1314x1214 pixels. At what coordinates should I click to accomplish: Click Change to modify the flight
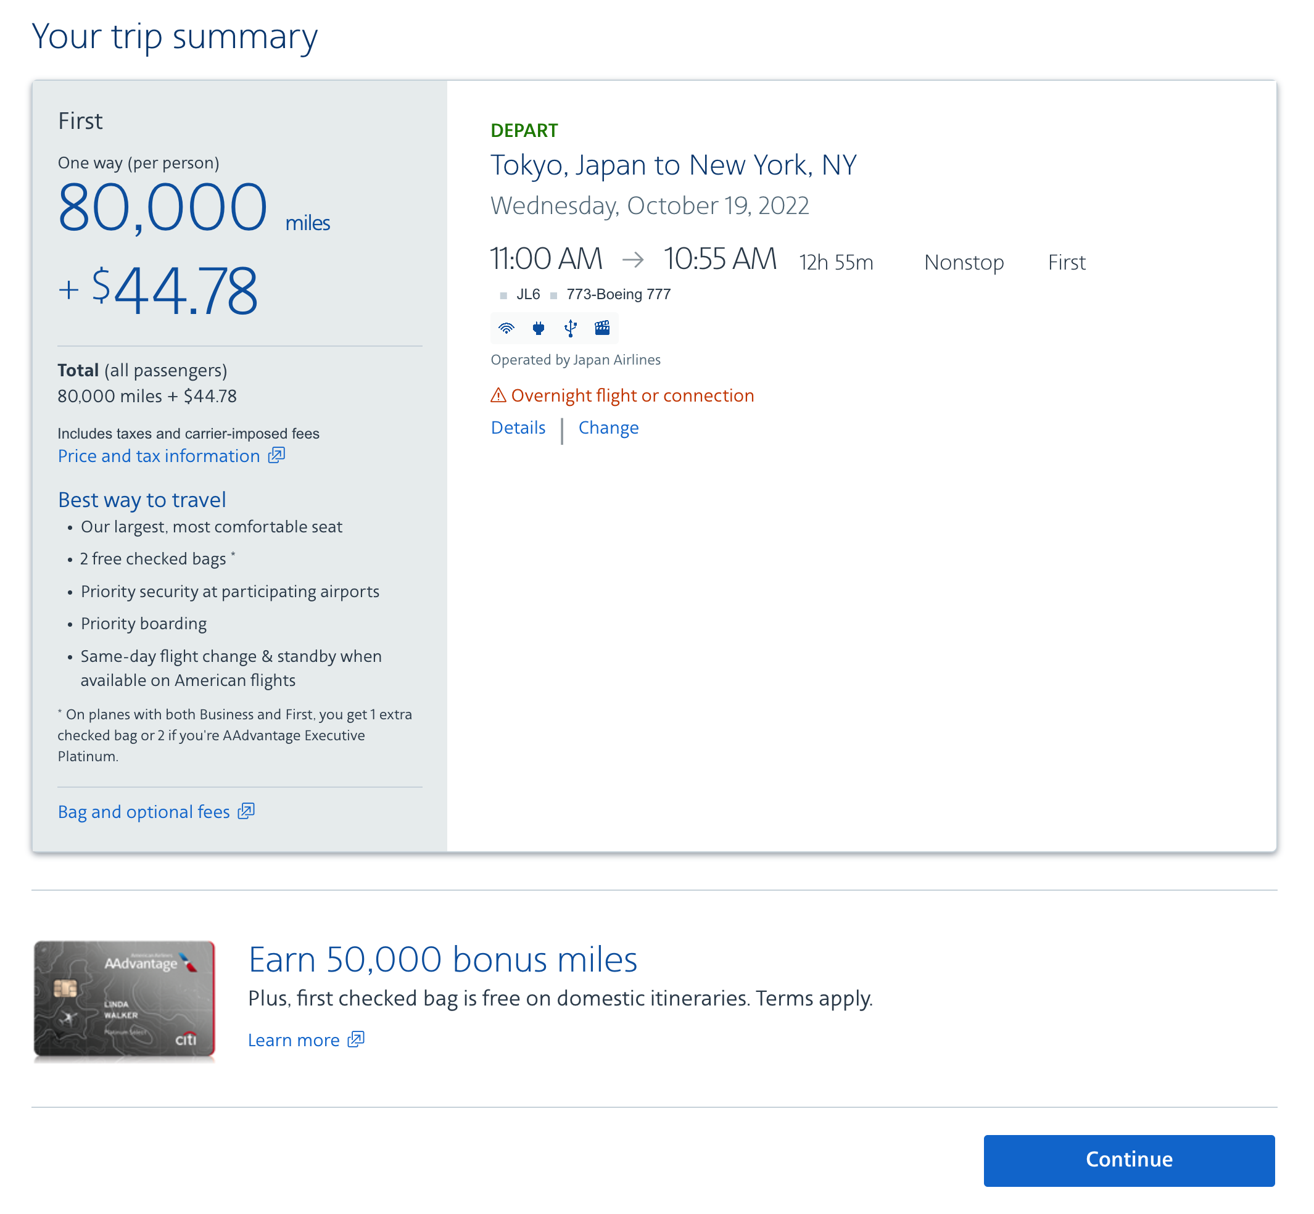click(x=608, y=427)
